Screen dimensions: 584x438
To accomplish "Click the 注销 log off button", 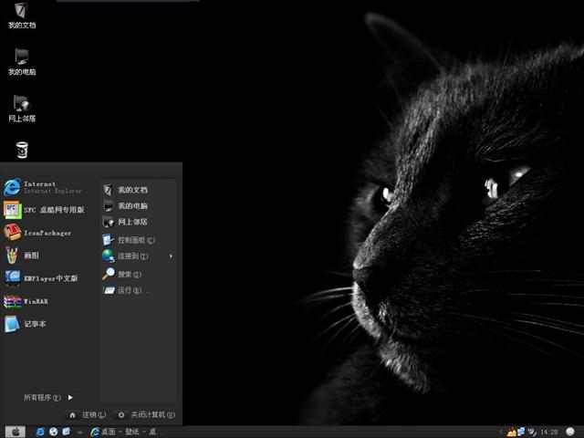I will (88, 414).
